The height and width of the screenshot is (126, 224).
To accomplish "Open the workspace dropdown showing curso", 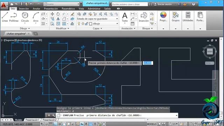I will click(62, 4).
